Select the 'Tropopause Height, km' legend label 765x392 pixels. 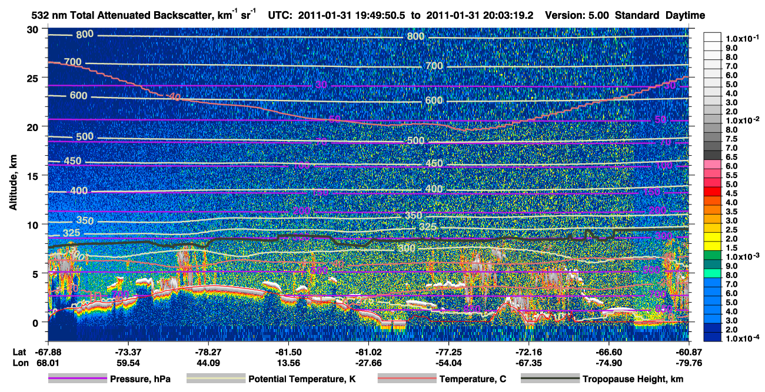633,379
